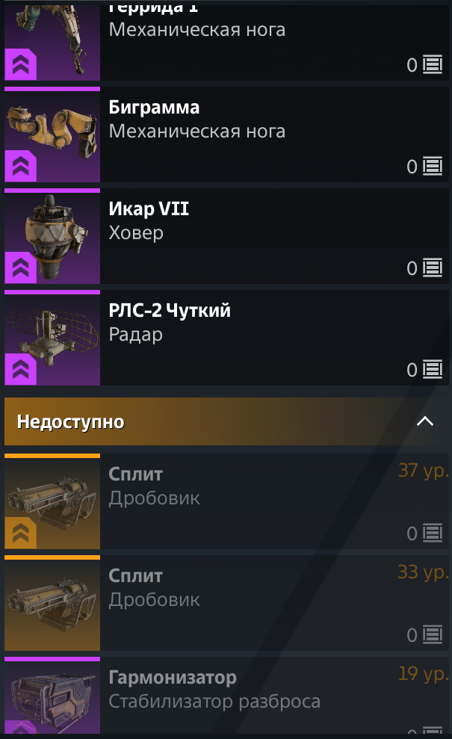Open the Гармонизатор Стабилизатор разброса entry
Screen dimensions: 452x739
click(x=226, y=696)
